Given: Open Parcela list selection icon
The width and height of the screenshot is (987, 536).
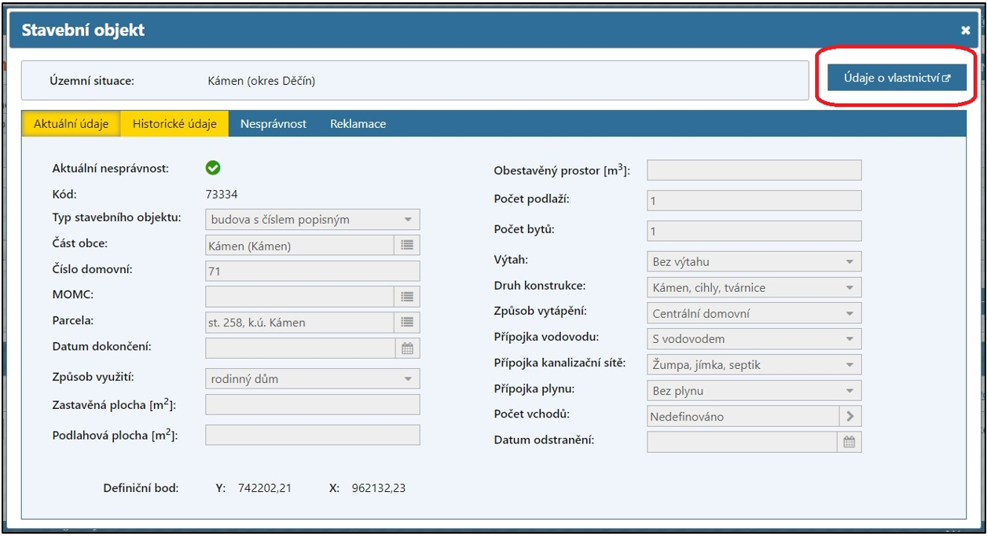Looking at the screenshot, I should click(x=407, y=322).
